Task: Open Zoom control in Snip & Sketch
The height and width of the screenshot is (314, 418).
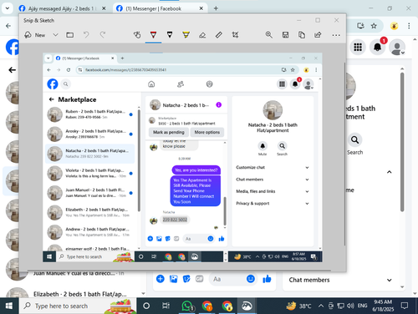Action: pos(269,35)
